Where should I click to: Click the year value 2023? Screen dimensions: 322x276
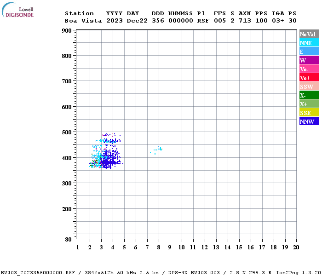(115, 21)
